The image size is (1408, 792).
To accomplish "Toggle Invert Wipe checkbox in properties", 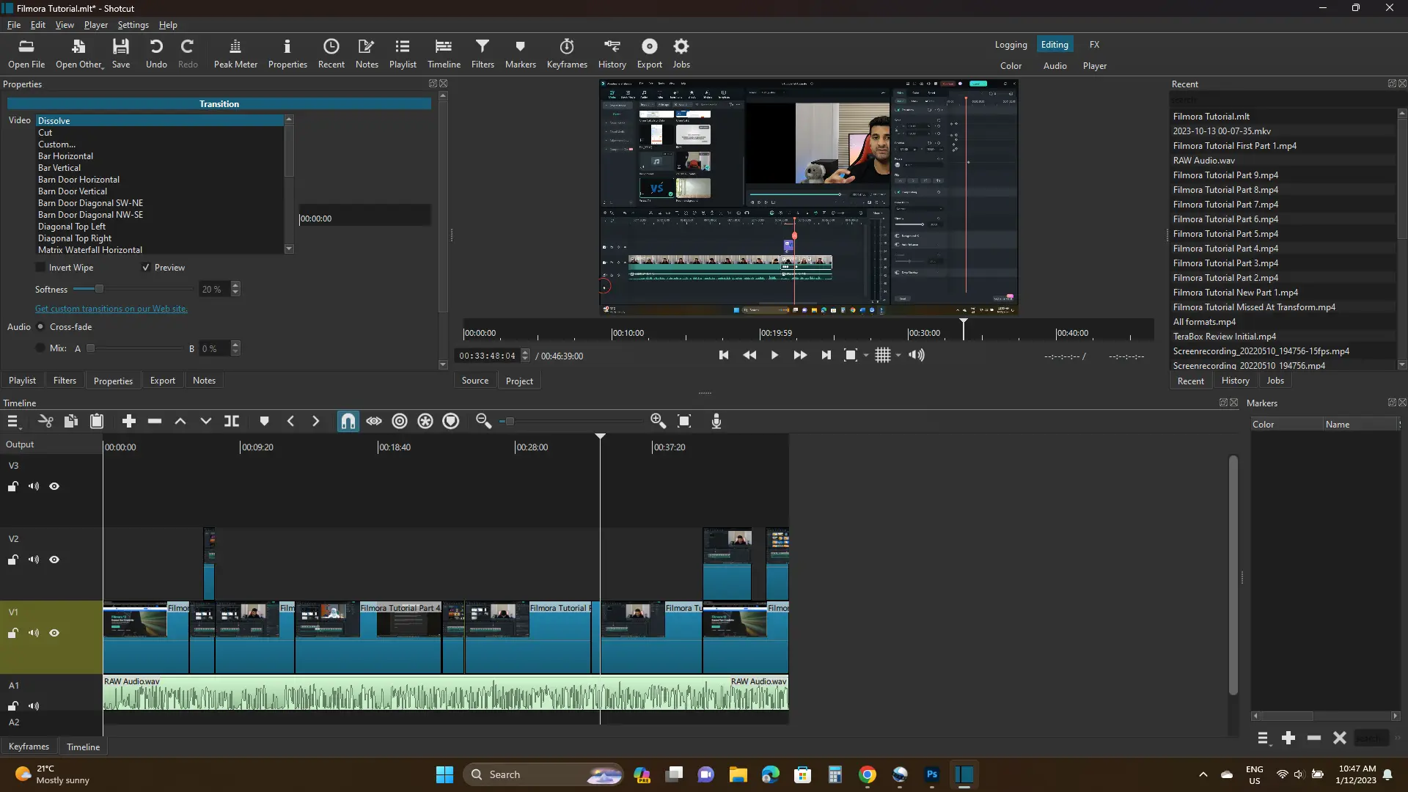I will coord(39,267).
